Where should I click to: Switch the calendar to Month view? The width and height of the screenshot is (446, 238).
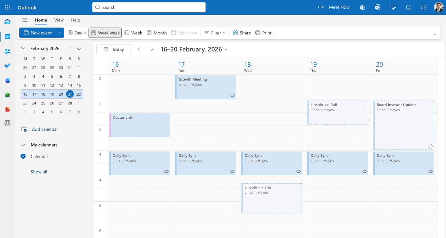[x=156, y=33]
